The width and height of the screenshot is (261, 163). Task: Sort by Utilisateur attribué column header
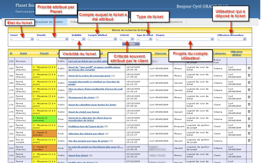click(237, 53)
